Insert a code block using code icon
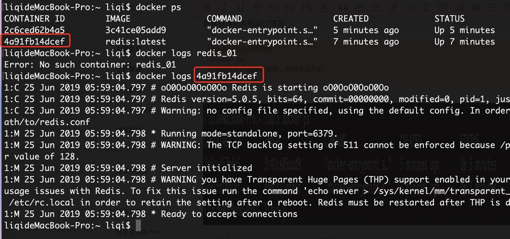This screenshot has width=510, height=239. click(x=409, y=8)
